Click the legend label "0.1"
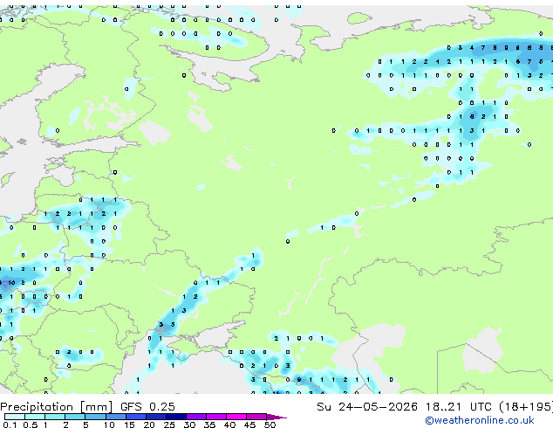The height and width of the screenshot is (428, 553). point(10,425)
